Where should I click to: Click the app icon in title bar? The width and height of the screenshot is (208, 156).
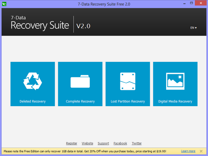coord(4,4)
